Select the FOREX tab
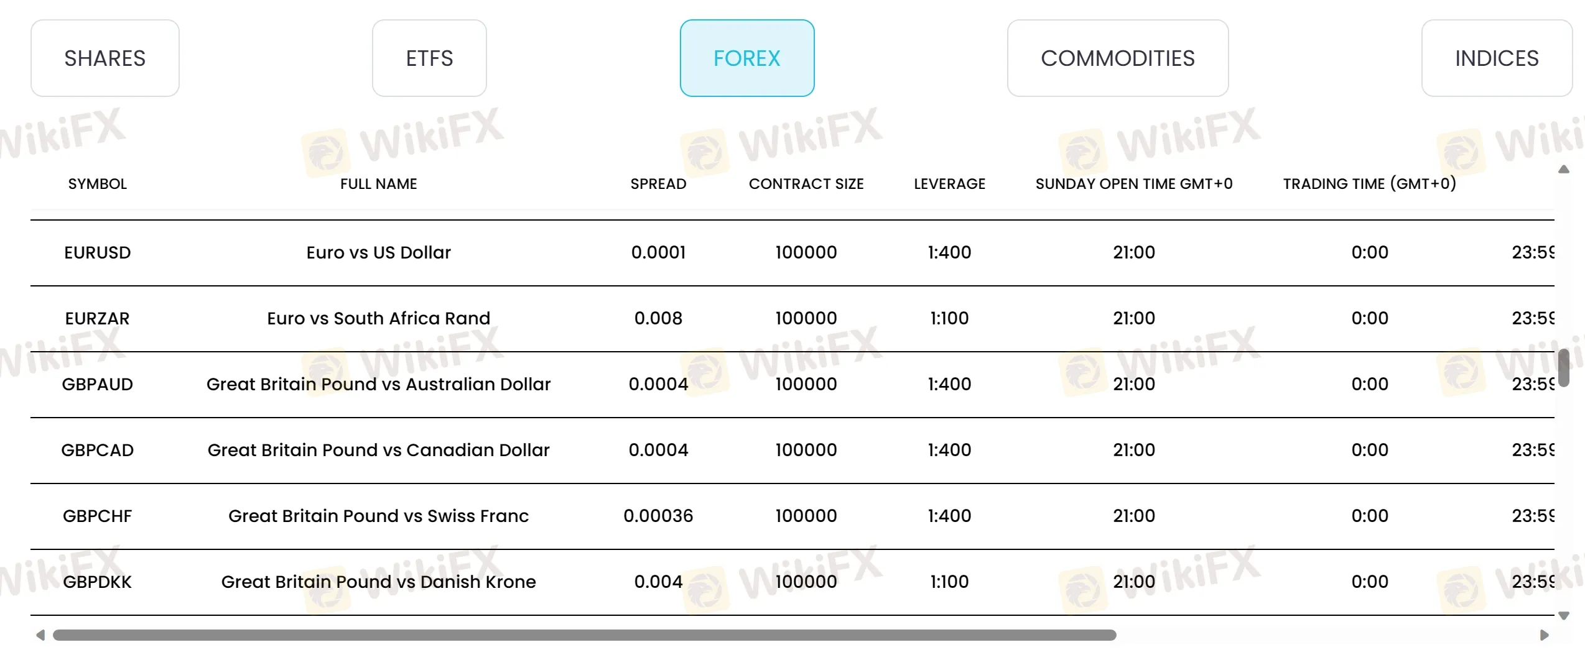Image resolution: width=1585 pixels, height=655 pixels. pos(747,58)
